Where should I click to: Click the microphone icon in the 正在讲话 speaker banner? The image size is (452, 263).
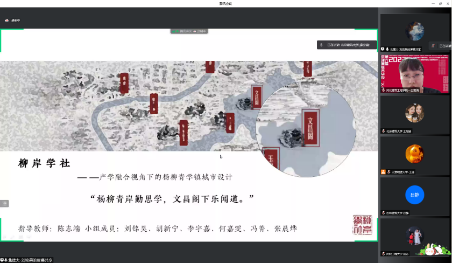point(321,45)
